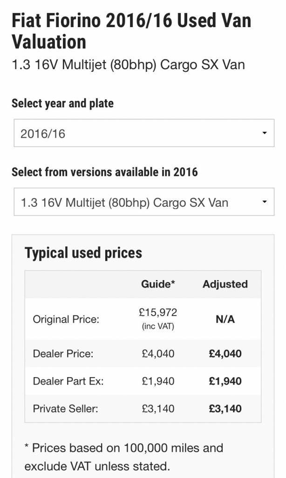Select the adjusted Dealer Price of £4,040
The image size is (286, 478).
pos(225,353)
